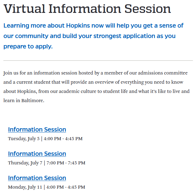
Task: Click the horizontal divider line below the intro
Action: tap(98, 61)
